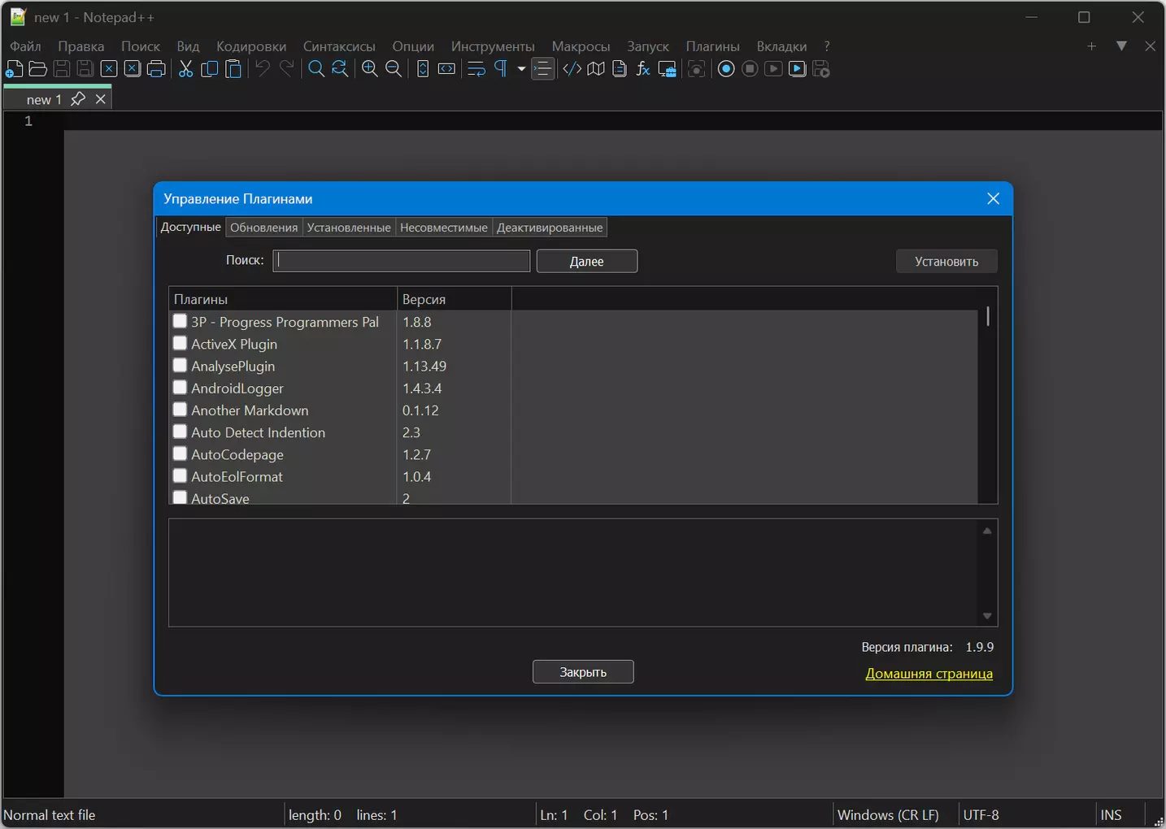Click the Open file toolbar icon
The image size is (1166, 829).
(37, 69)
